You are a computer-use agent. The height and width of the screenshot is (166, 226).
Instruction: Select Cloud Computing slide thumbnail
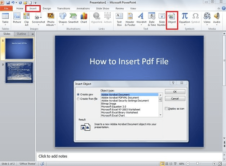19,73
